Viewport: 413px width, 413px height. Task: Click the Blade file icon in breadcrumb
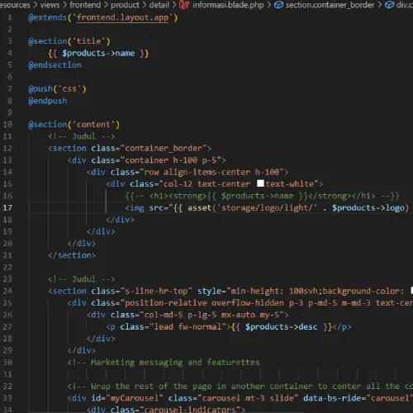(x=184, y=5)
